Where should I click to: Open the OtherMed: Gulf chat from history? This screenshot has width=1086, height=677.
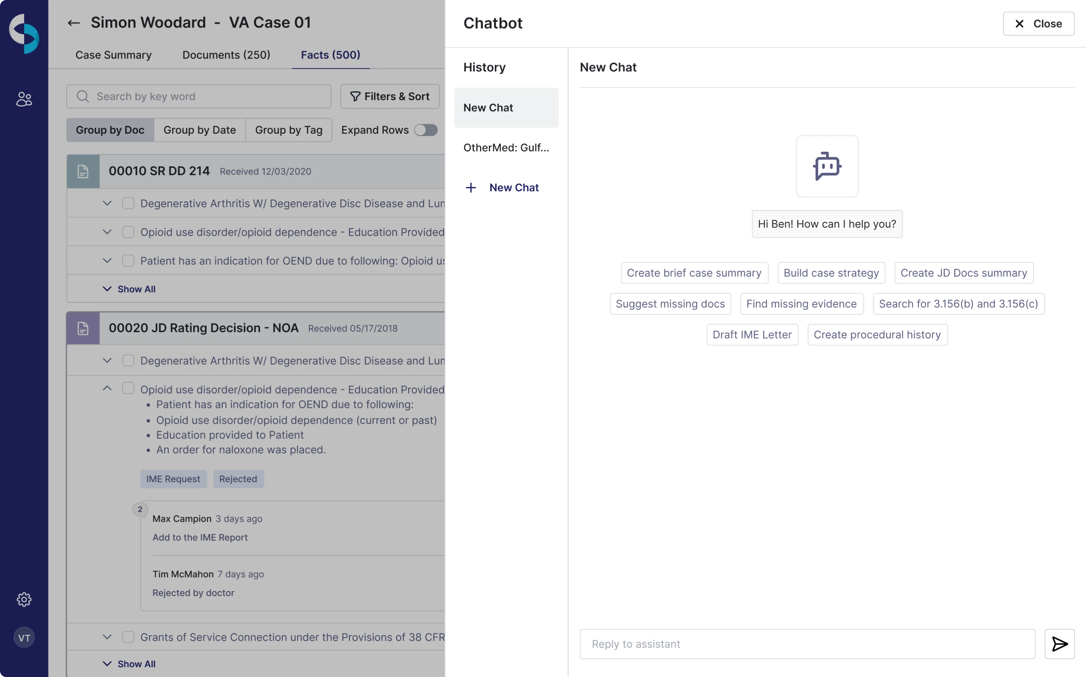click(x=506, y=148)
